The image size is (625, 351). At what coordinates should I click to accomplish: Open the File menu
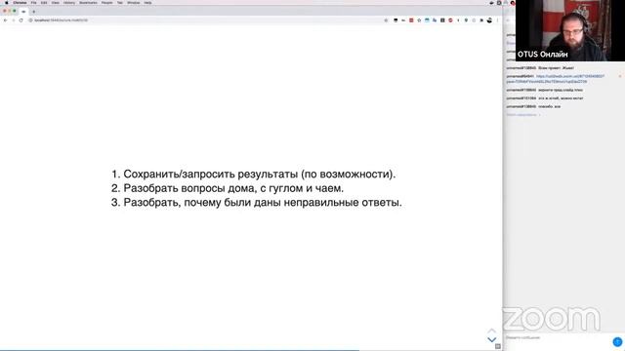(34, 3)
